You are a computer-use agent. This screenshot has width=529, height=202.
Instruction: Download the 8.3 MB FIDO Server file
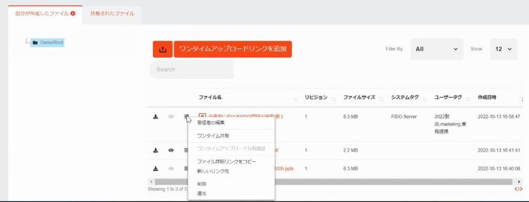pyautogui.click(x=155, y=116)
